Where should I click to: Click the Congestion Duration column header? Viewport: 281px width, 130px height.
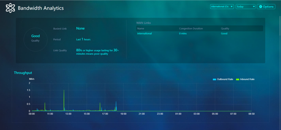191,28
